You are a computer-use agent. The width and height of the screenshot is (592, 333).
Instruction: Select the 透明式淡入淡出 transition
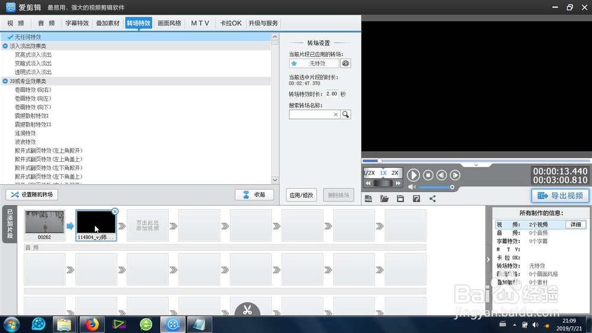tap(33, 72)
